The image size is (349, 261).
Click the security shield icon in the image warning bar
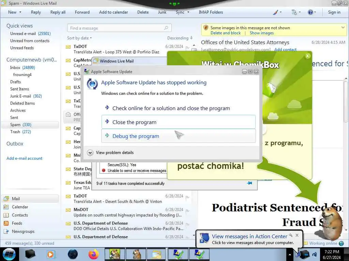pos(206,28)
